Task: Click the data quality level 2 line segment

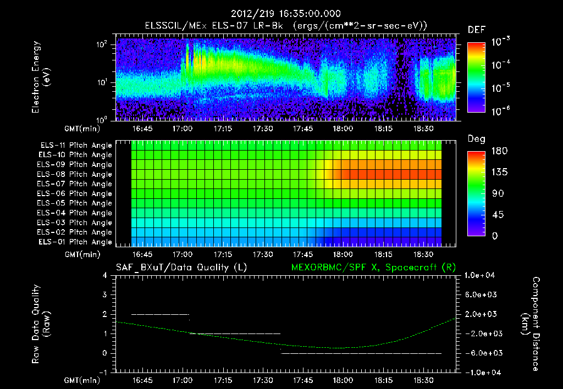Action: 160,314
